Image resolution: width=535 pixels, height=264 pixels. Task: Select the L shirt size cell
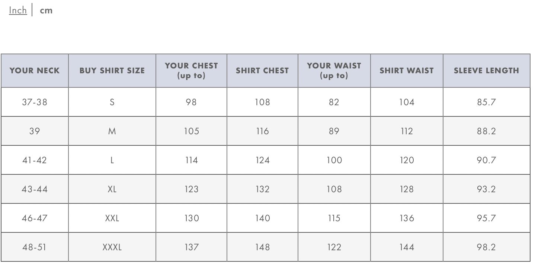click(112, 160)
